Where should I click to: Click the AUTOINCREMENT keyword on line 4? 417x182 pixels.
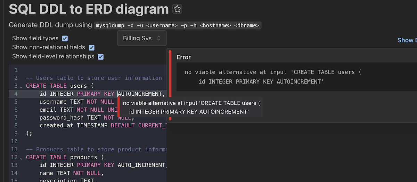[x=140, y=94]
